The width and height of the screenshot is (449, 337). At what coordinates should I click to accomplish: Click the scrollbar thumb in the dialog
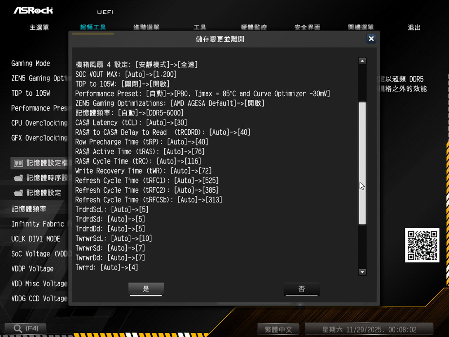point(362,163)
